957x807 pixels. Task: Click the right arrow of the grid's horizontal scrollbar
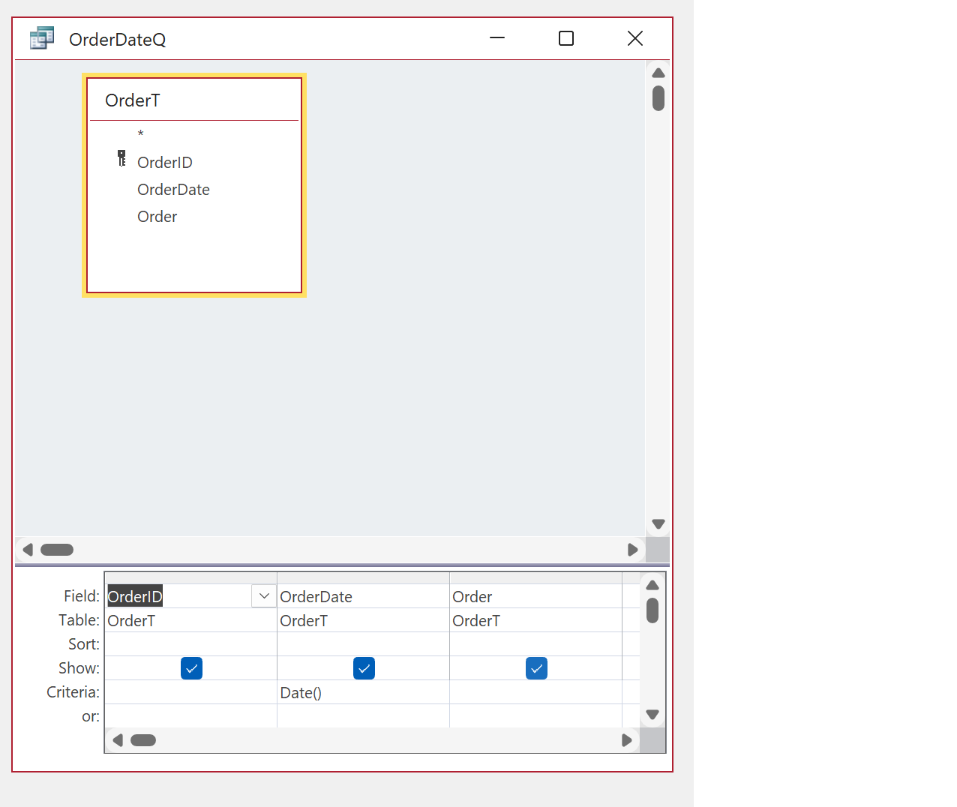[x=627, y=740]
